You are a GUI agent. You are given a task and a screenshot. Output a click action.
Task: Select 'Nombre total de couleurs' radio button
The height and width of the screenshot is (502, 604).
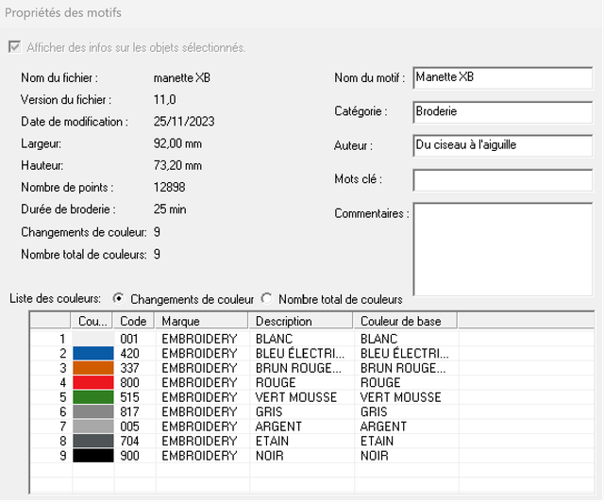[267, 299]
